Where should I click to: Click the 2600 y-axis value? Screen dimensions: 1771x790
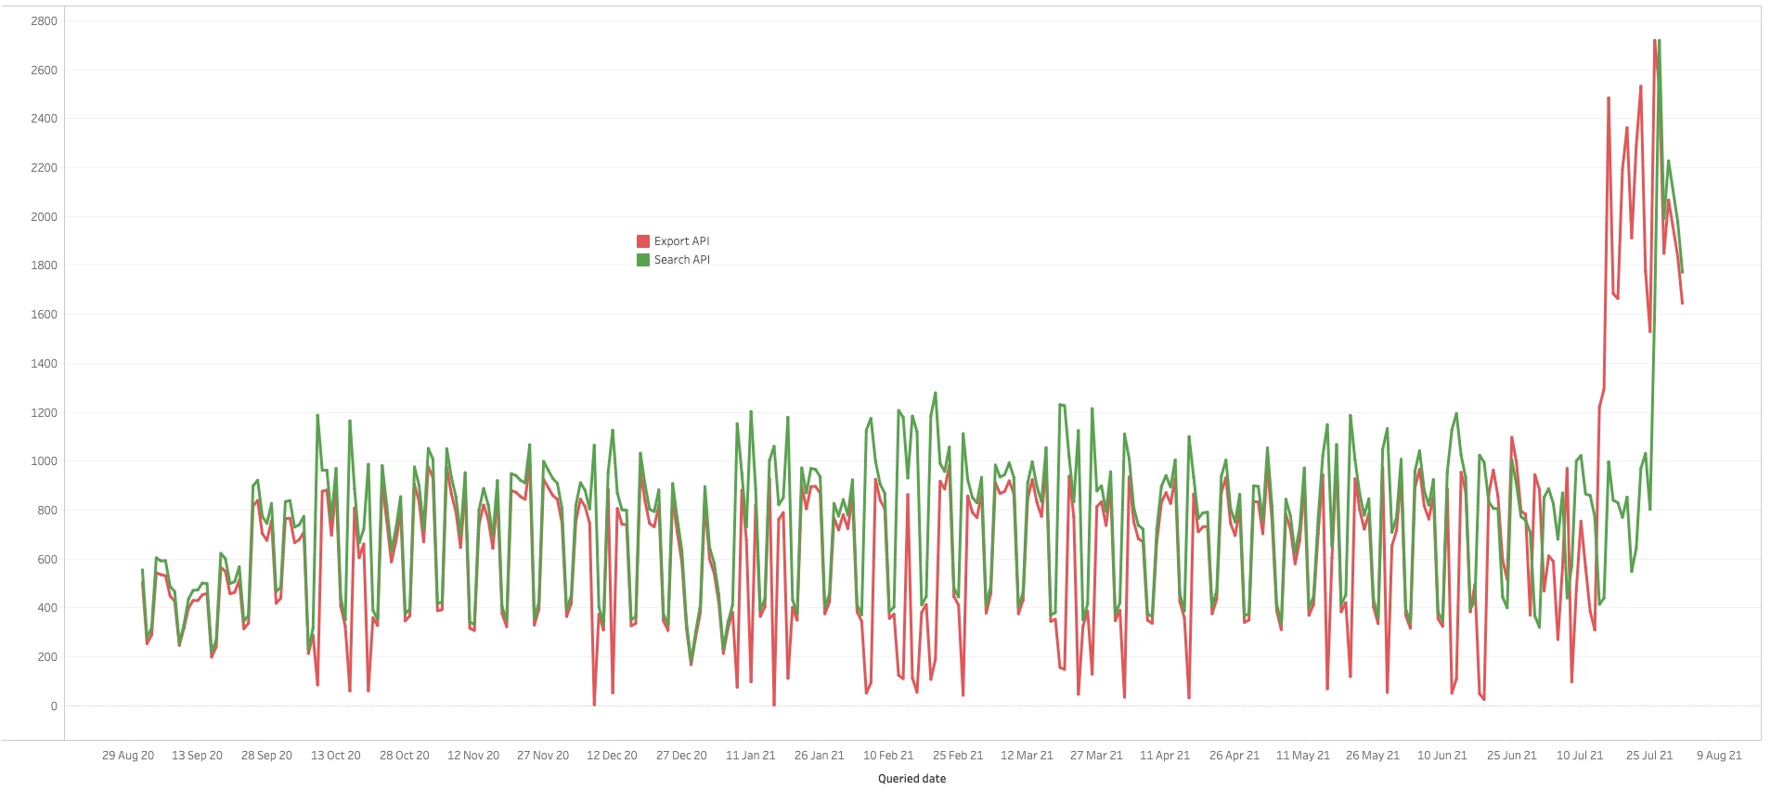pyautogui.click(x=44, y=71)
